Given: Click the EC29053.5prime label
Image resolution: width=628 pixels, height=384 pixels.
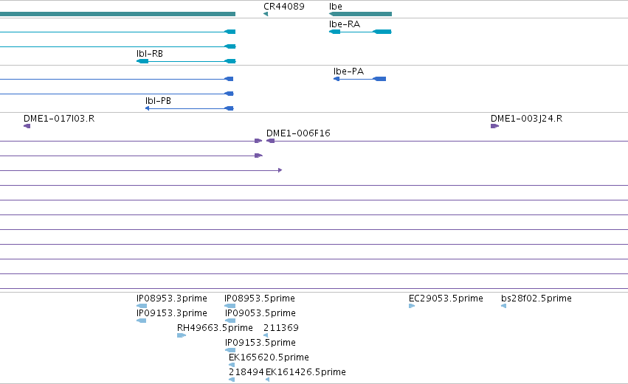Looking at the screenshot, I should click(x=446, y=299).
